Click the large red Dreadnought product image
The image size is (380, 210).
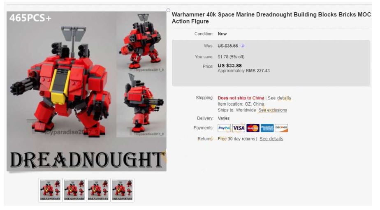coord(86,91)
